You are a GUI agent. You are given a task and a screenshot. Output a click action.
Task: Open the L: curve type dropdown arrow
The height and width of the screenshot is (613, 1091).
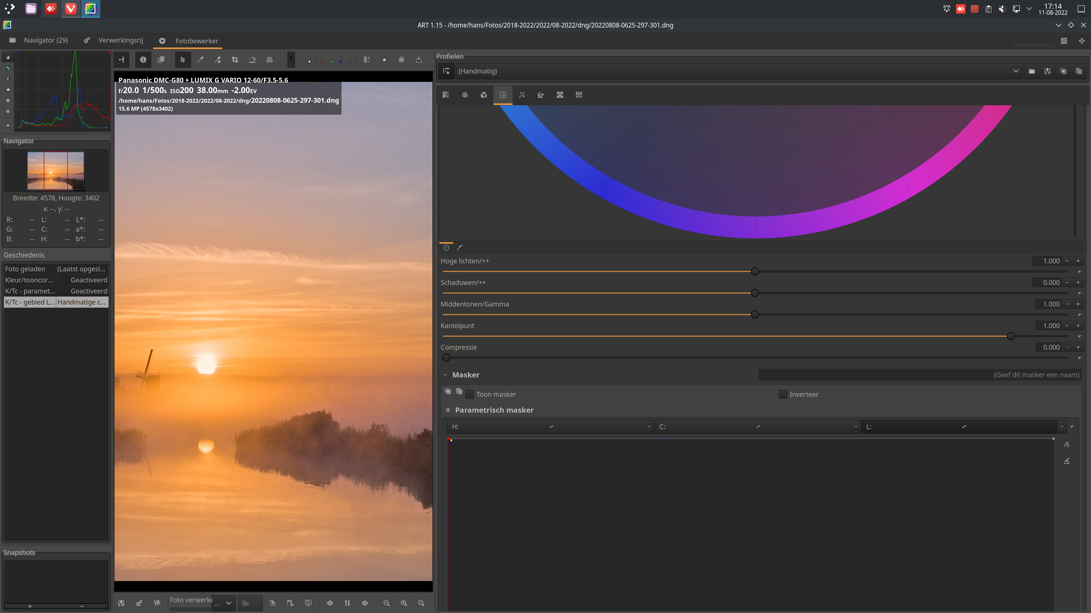click(x=1062, y=427)
